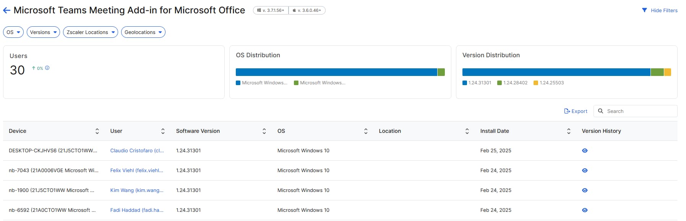Screen dimensions: 686x221
Task: Click device name DESKTOP-CKJHVS6 cell
Action: [53, 151]
